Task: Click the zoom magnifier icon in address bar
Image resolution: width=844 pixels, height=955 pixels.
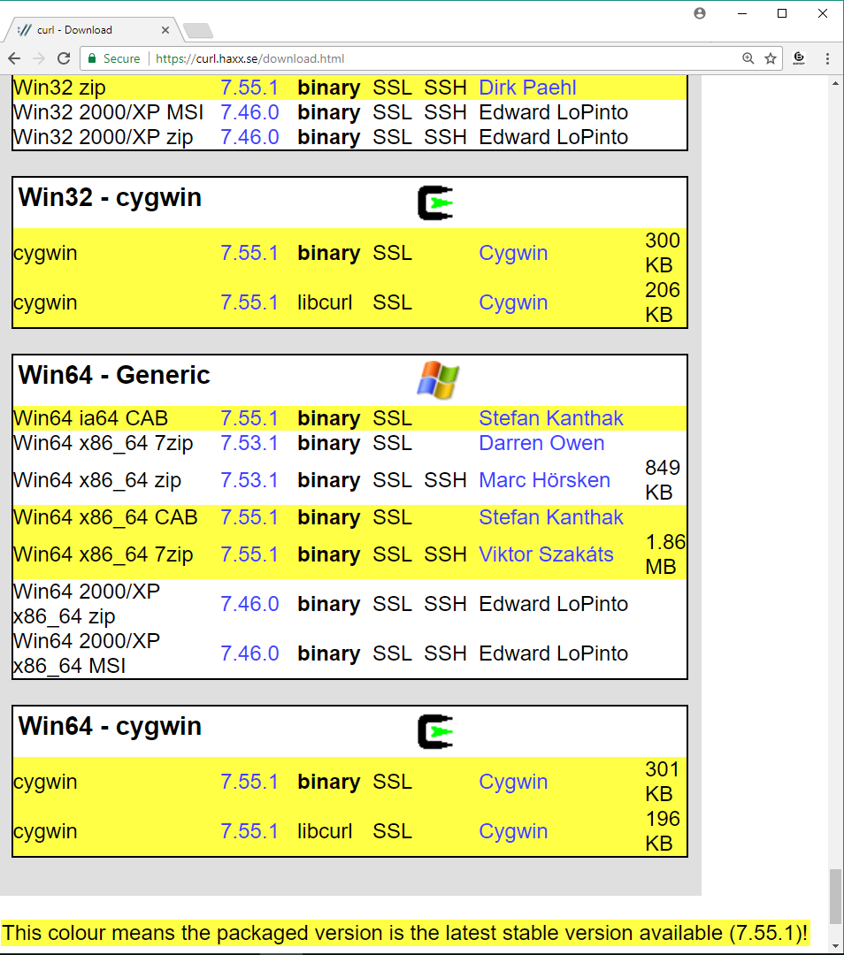Action: (748, 58)
